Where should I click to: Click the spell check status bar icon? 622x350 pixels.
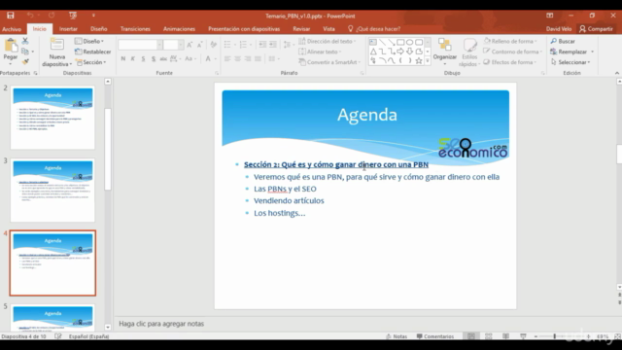(58, 336)
